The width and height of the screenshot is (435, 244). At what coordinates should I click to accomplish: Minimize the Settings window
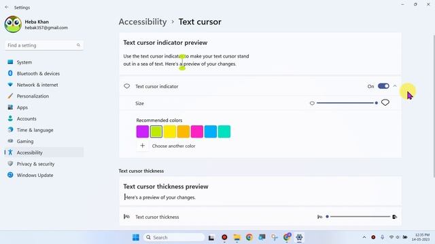point(402,5)
